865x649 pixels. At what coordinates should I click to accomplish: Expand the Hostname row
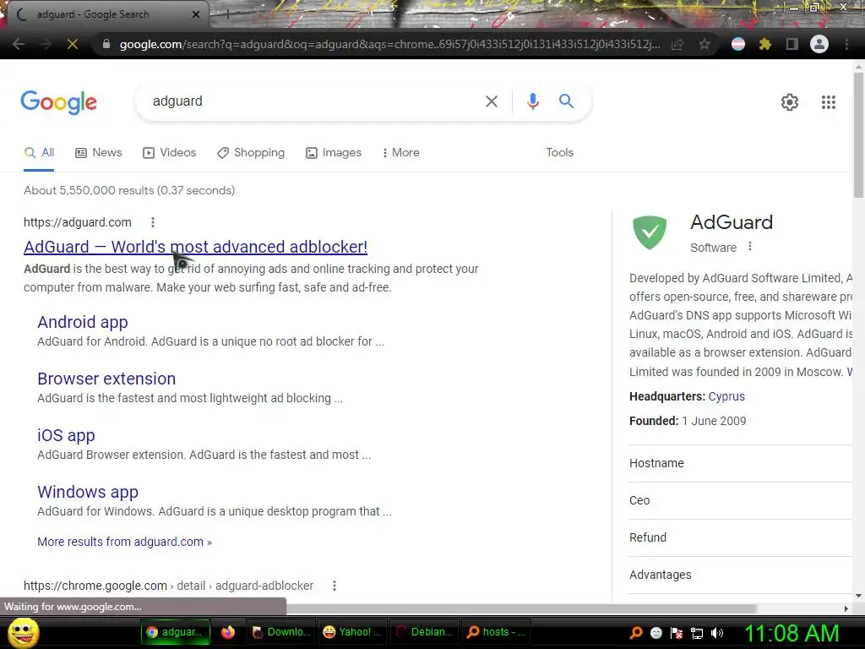740,464
